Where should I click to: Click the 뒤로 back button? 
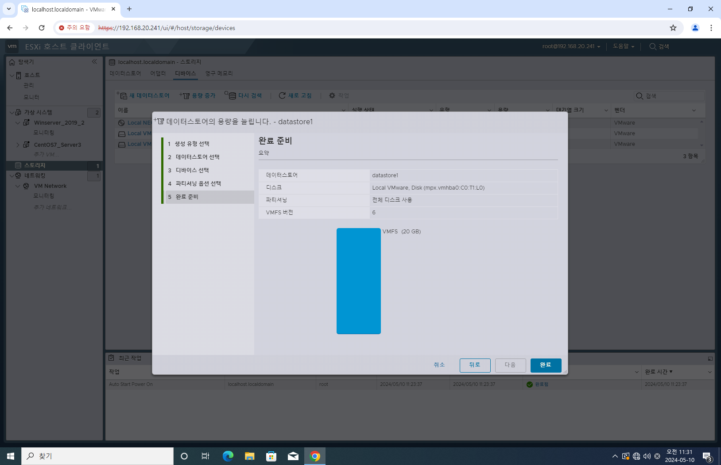tap(475, 365)
